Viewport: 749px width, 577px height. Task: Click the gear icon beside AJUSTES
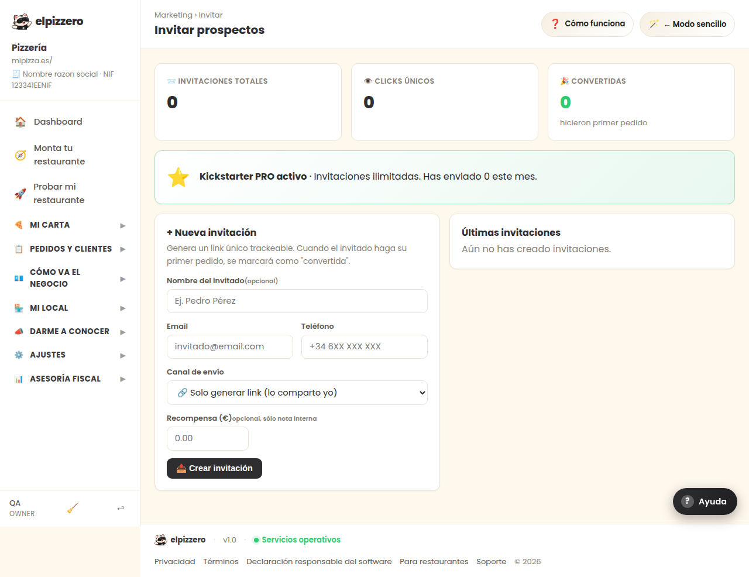click(x=19, y=355)
